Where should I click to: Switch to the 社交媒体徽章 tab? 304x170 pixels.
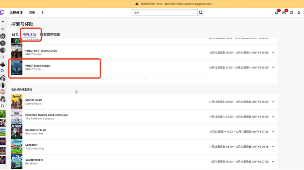pos(50,34)
